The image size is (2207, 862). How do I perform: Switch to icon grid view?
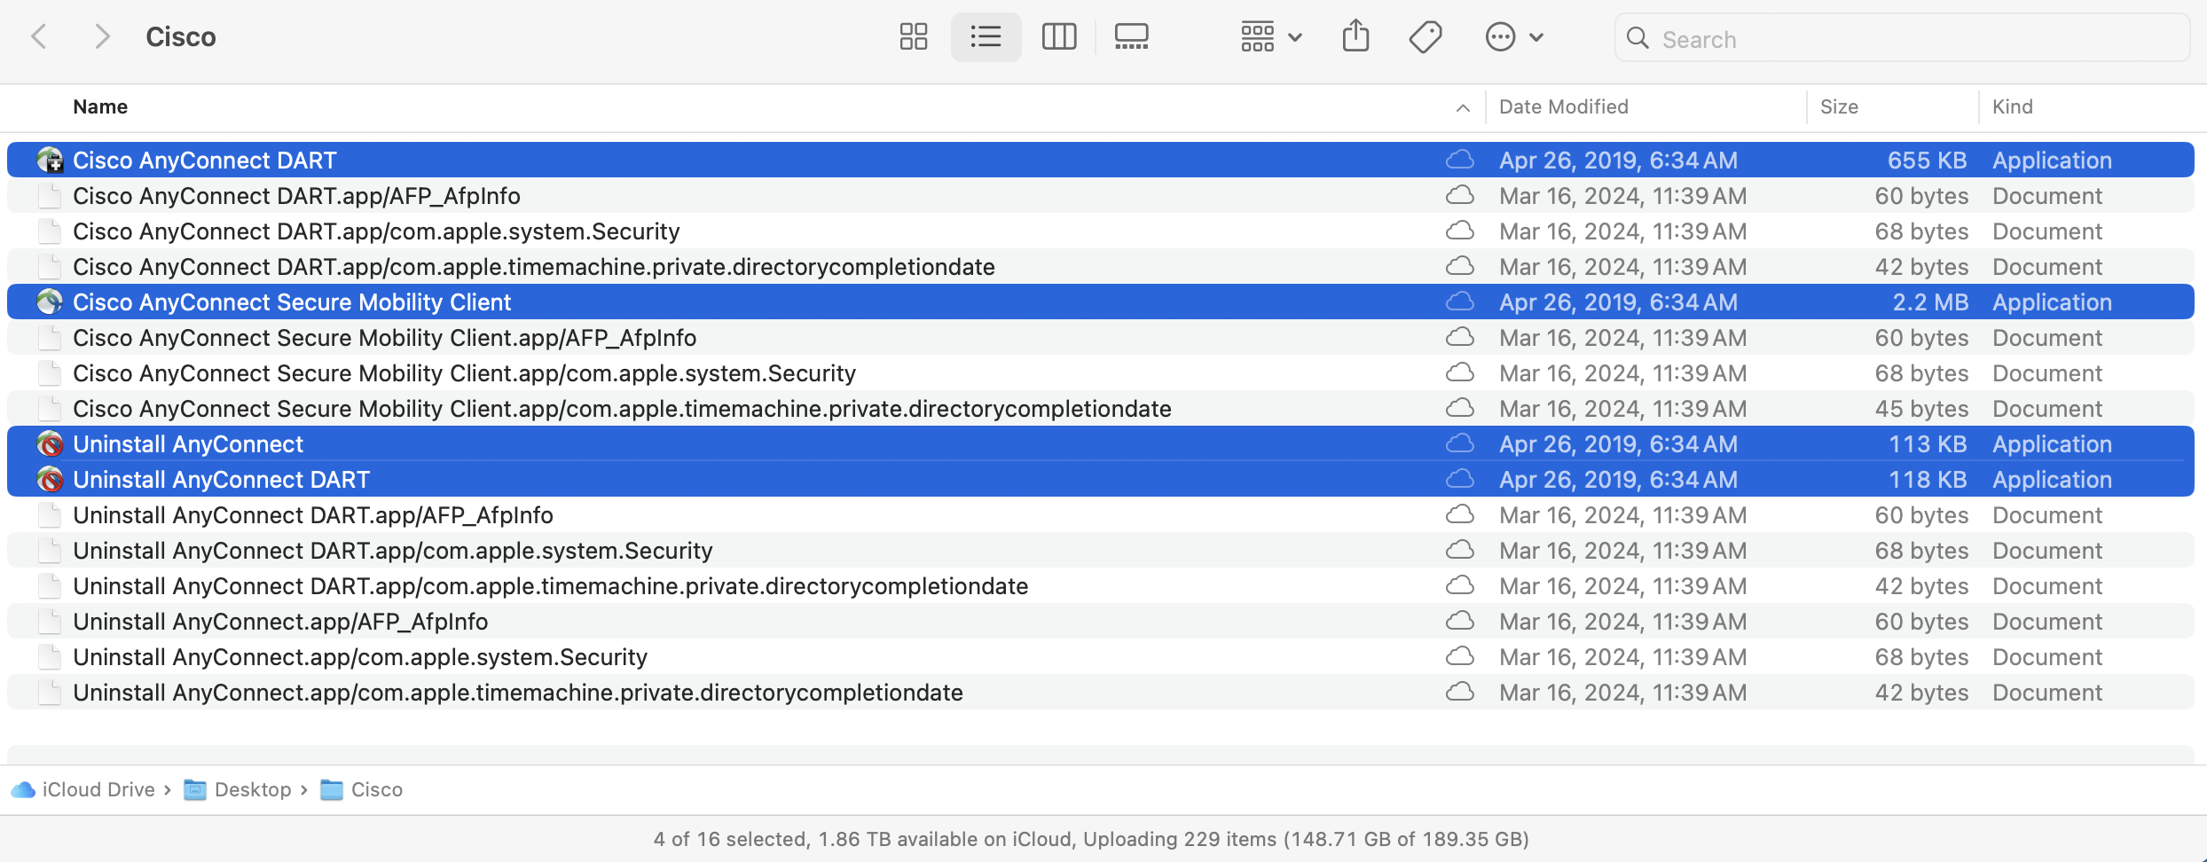pos(913,37)
